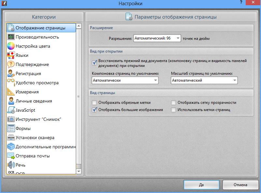Click the Отправка почты envelope icon
261x193 pixels.
coord(11,156)
